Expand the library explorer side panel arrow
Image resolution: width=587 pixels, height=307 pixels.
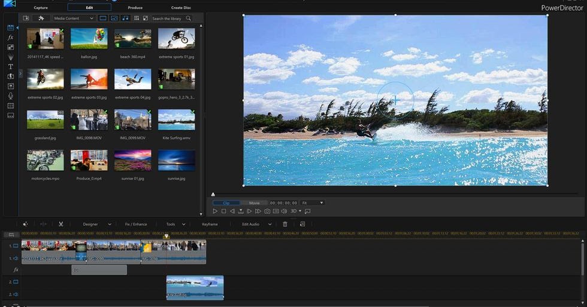click(x=20, y=74)
